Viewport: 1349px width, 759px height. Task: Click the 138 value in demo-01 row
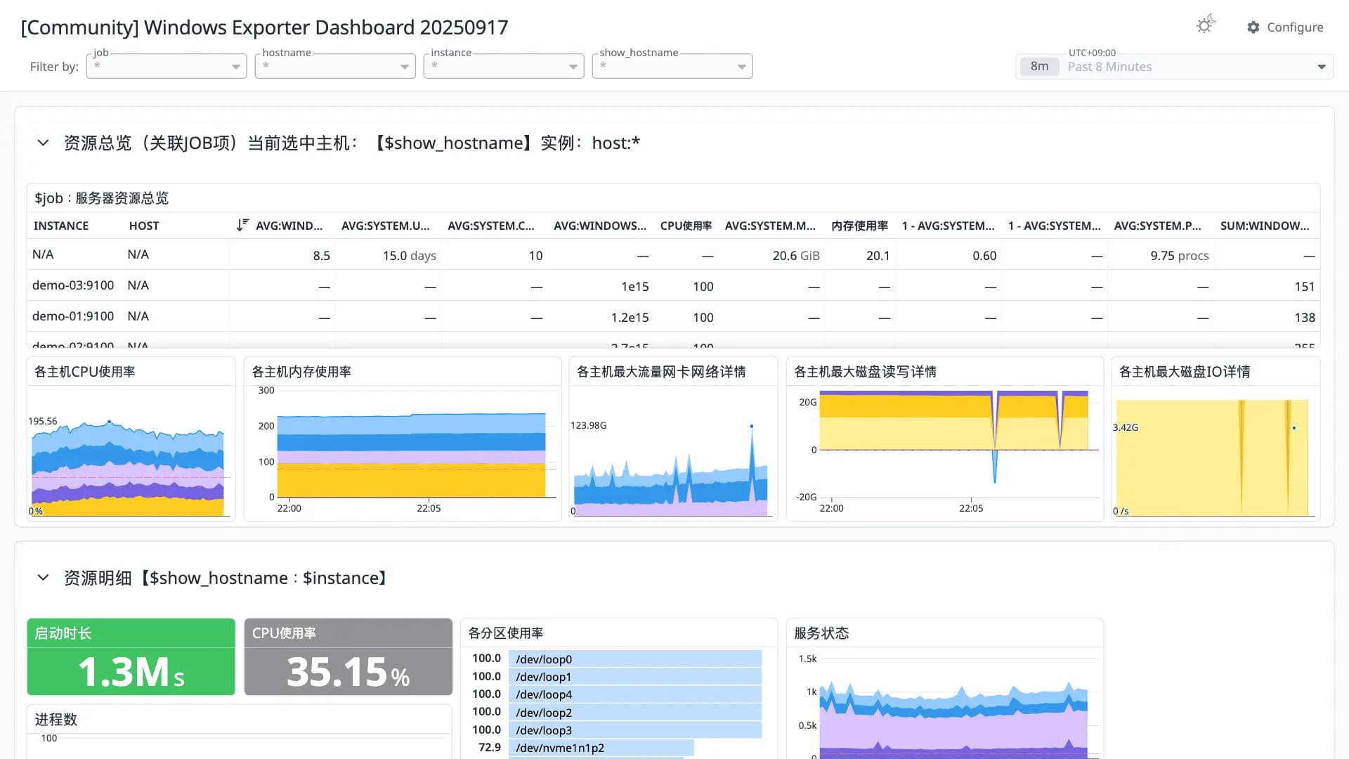[1304, 318]
